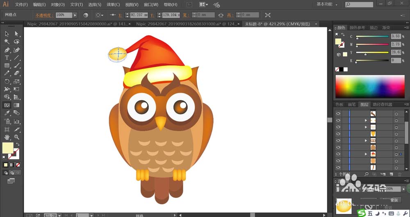Click the white swatch in Color panel

(346, 69)
